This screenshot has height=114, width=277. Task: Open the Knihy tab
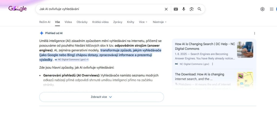(x=131, y=22)
